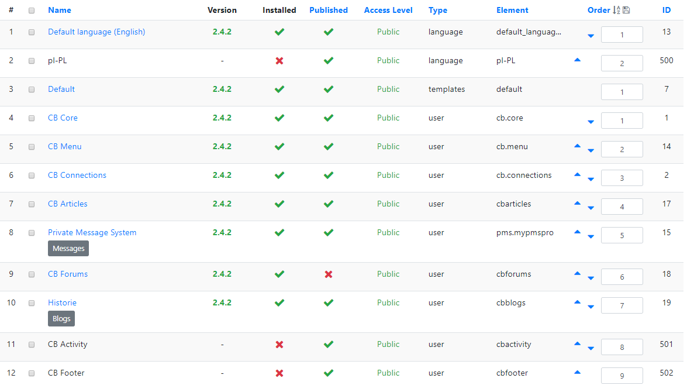The height and width of the screenshot is (392, 687).
Task: Open the CB Forums plugin link
Action: (x=67, y=274)
